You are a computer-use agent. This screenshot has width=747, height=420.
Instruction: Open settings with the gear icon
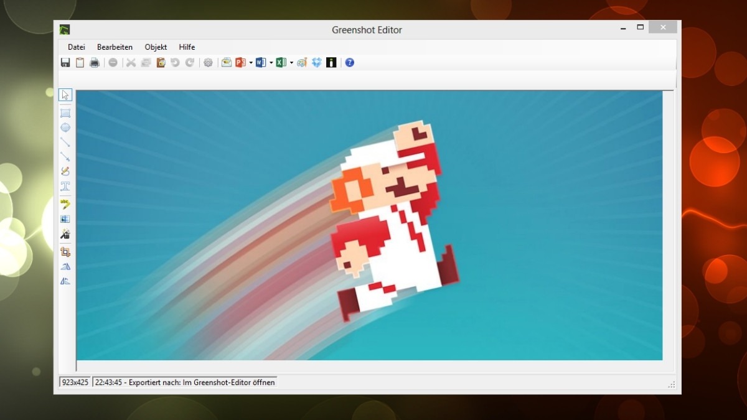tap(208, 62)
